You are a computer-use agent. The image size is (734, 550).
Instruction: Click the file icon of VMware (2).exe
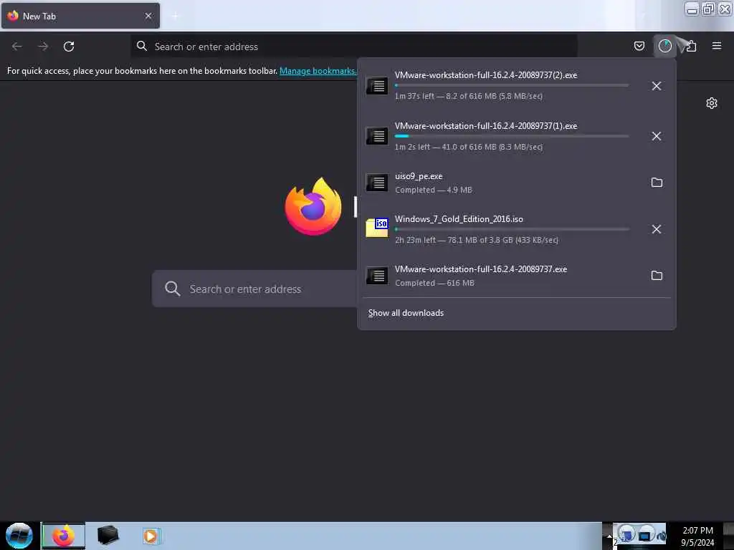tap(377, 86)
